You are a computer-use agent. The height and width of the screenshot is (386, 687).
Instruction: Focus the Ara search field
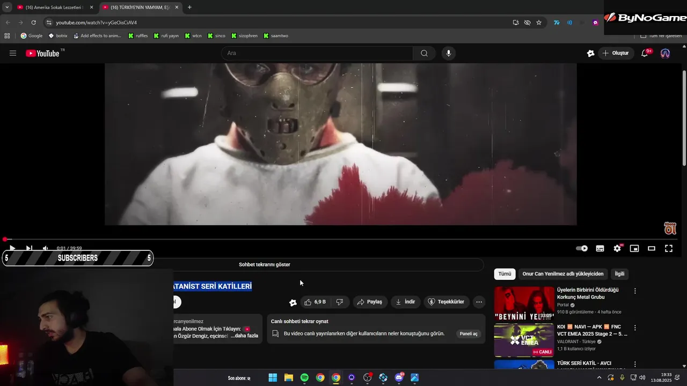(x=317, y=53)
